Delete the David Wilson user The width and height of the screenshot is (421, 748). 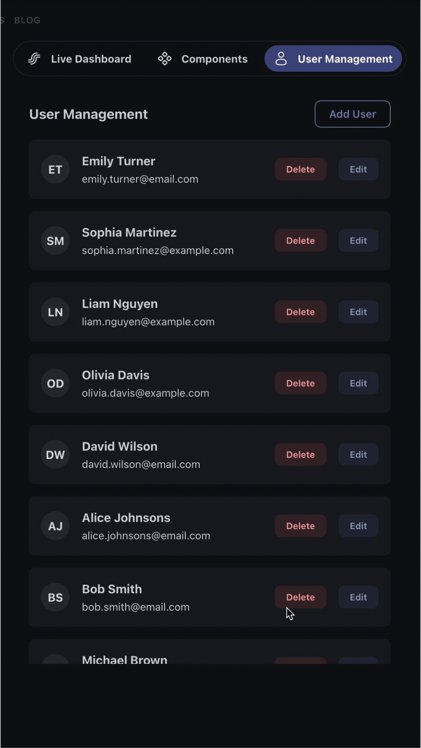point(300,455)
